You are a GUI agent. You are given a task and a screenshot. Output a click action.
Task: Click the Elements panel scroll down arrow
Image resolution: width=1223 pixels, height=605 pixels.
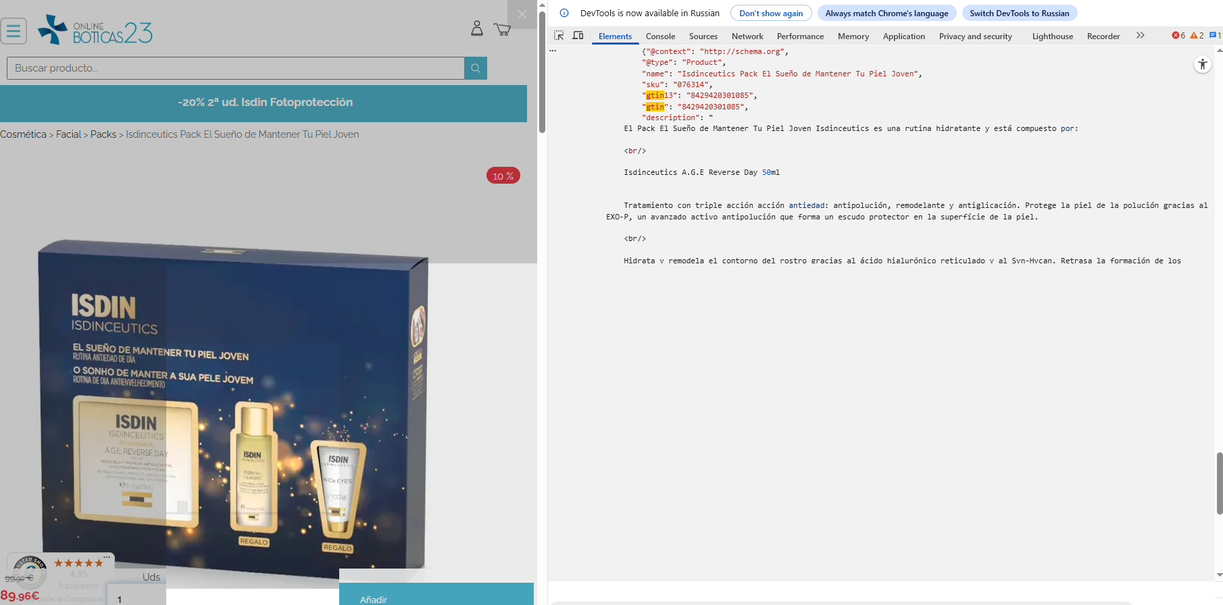[1219, 575]
